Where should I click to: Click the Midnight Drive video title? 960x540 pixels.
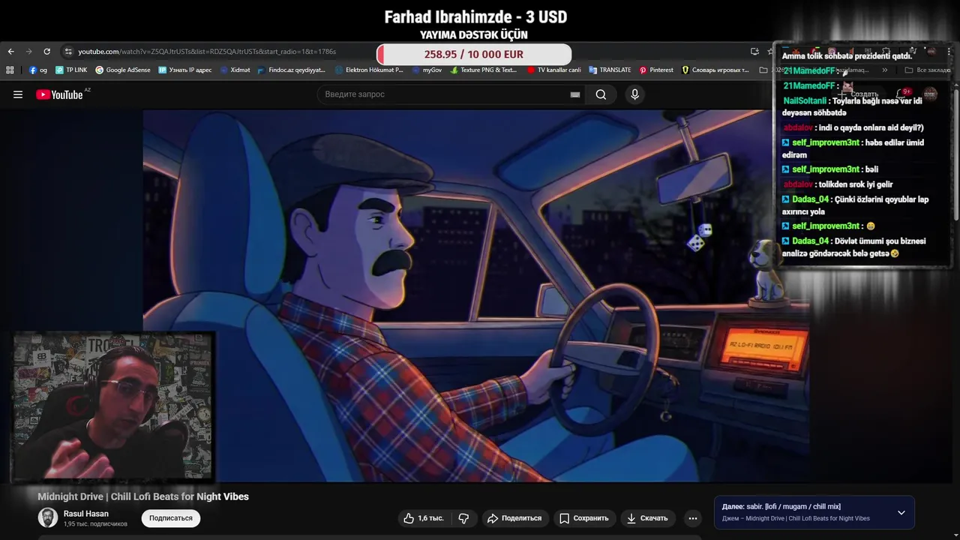pos(143,496)
